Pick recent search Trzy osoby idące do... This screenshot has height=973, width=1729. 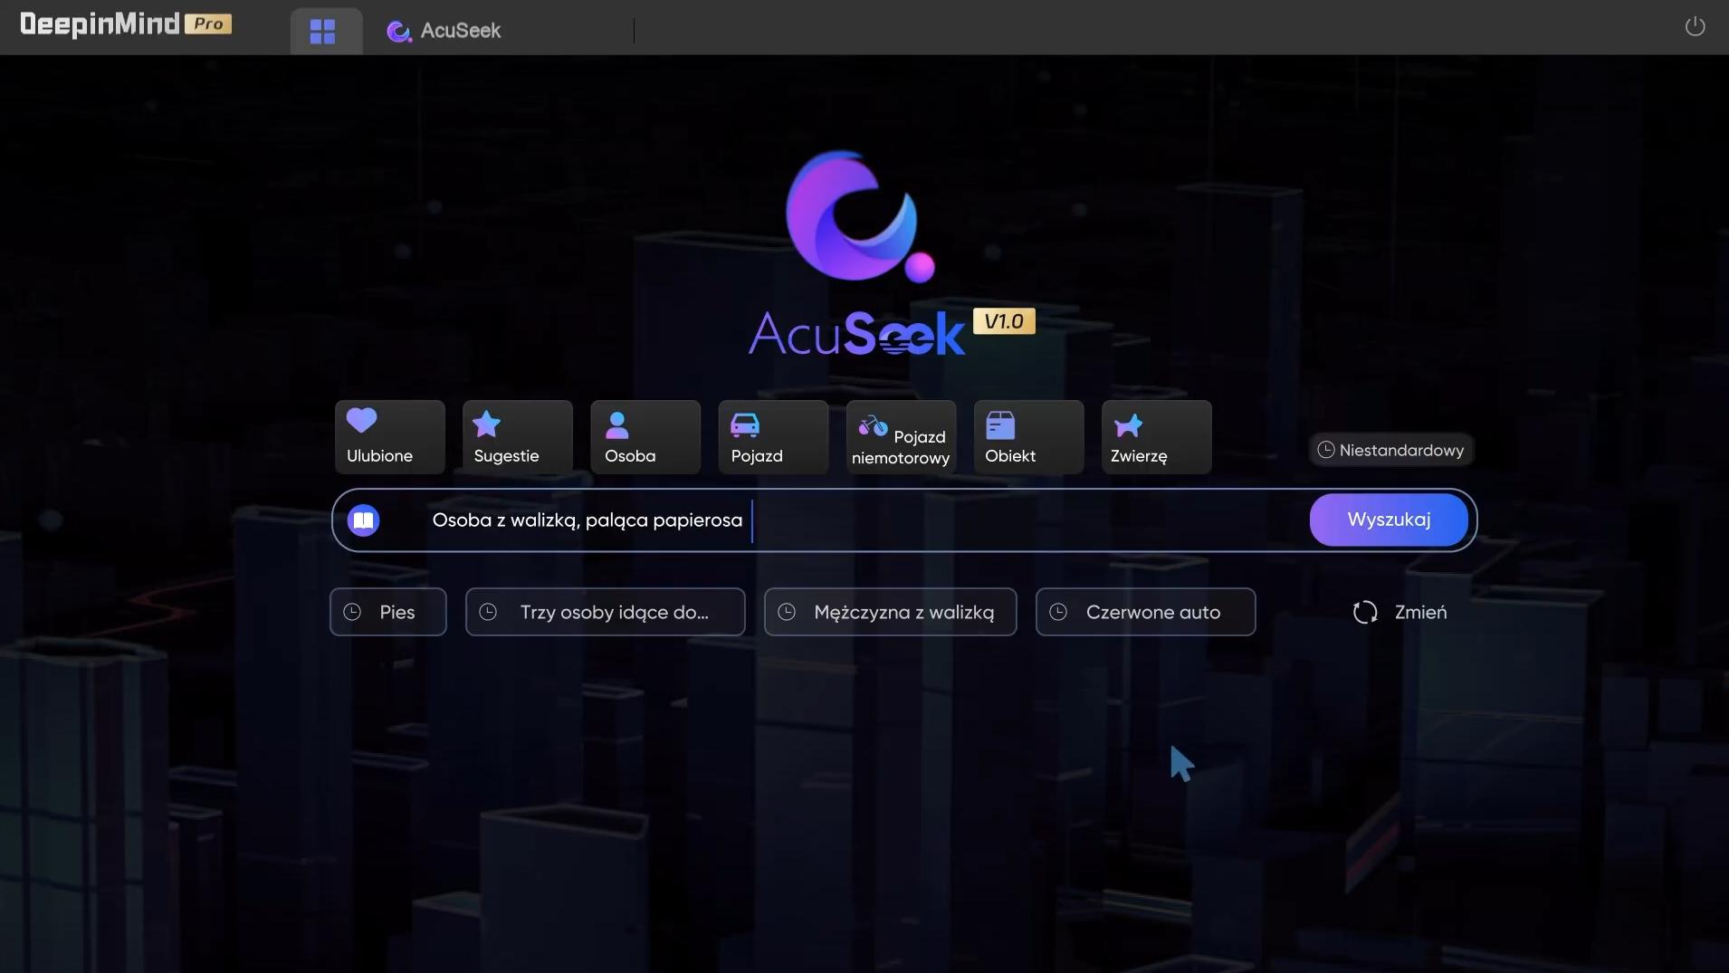click(x=605, y=613)
